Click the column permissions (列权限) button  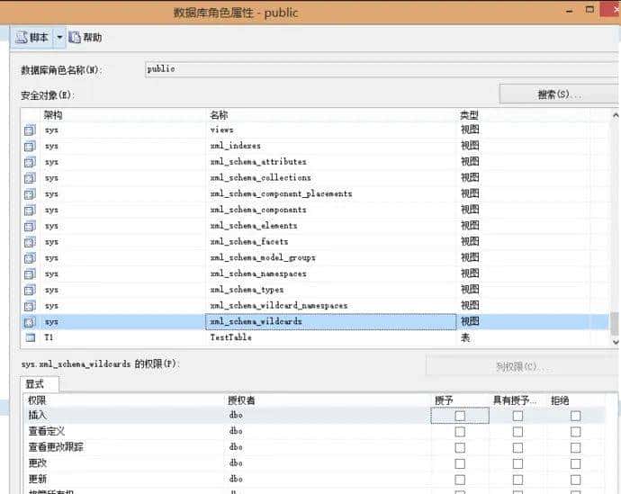(x=522, y=366)
